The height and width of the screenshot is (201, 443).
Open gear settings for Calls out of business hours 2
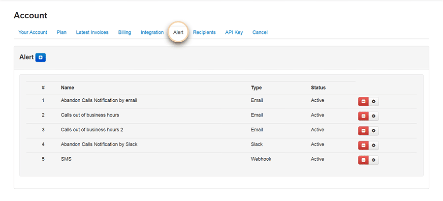pos(374,131)
